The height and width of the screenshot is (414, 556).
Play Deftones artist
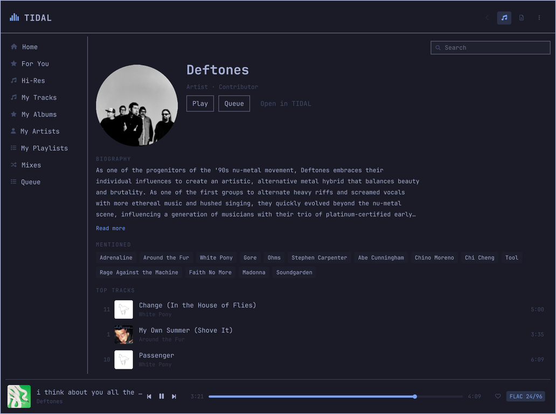[200, 103]
